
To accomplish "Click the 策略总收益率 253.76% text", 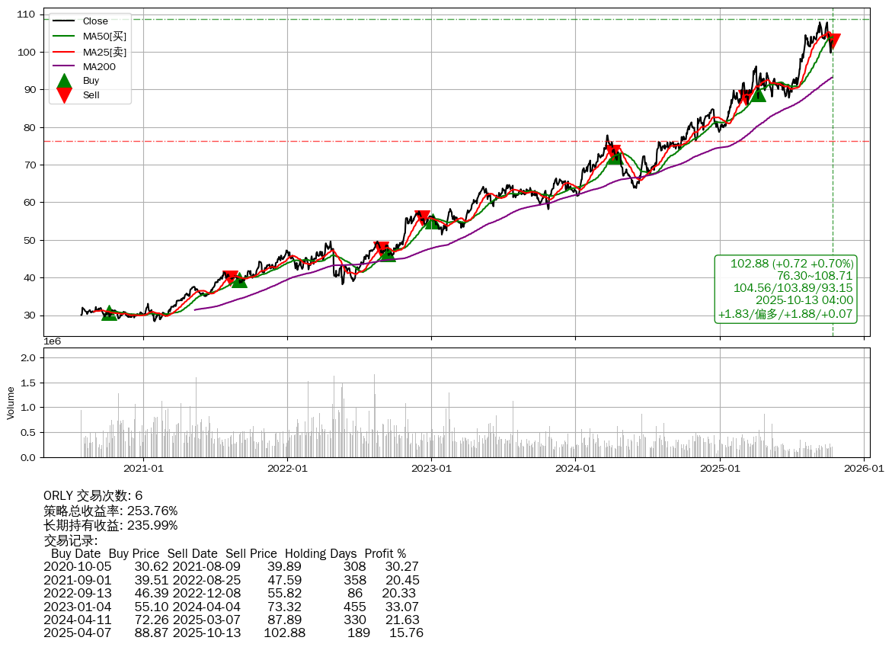I will 110,511.
